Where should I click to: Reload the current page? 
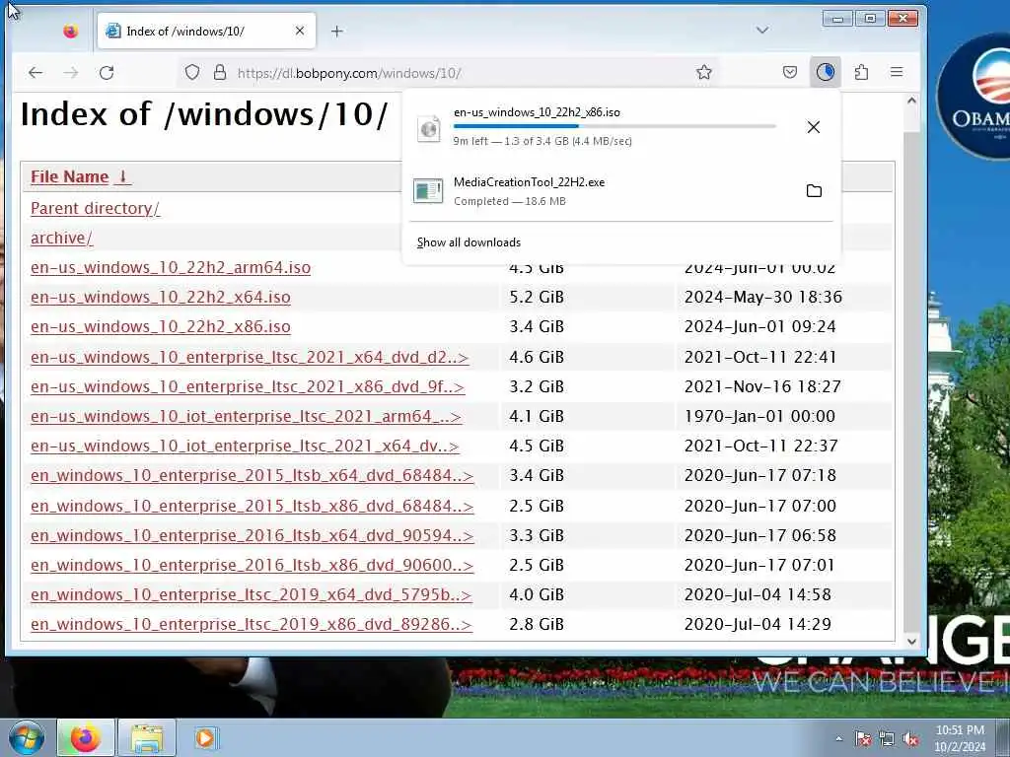click(107, 73)
